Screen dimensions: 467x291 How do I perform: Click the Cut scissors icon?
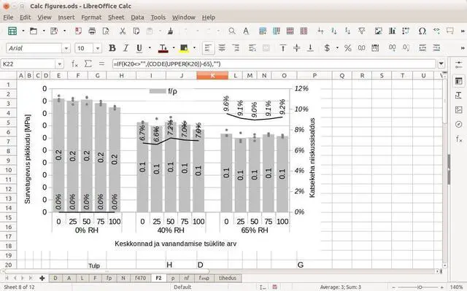point(123,31)
